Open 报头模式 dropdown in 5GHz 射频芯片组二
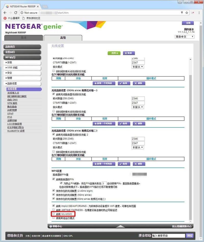 (138, 147)
